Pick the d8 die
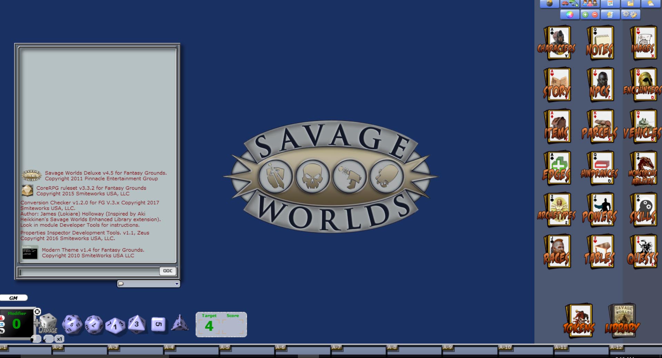 point(137,324)
